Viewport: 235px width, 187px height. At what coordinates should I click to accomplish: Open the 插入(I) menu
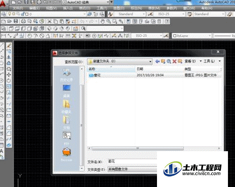tap(68, 8)
